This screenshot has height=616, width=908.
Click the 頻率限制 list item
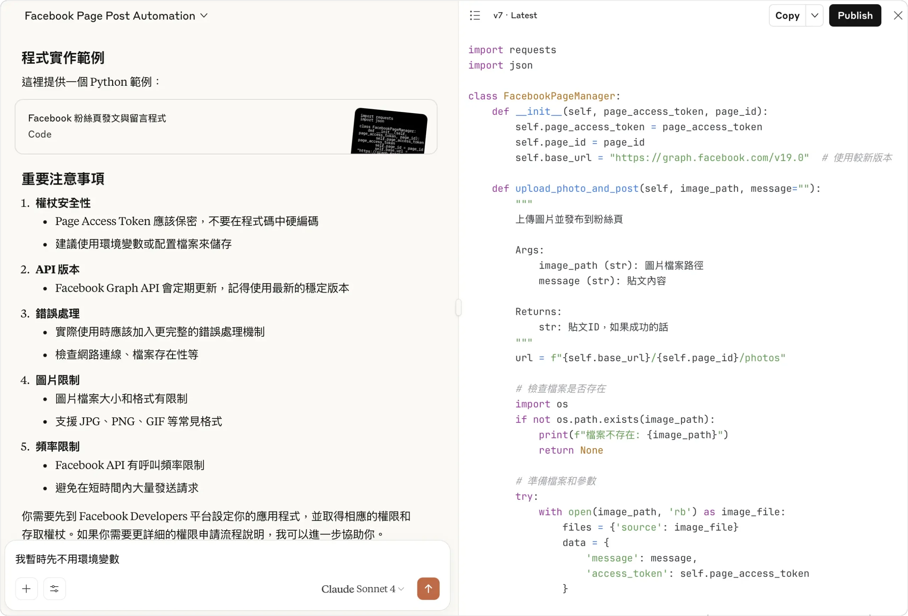point(57,446)
